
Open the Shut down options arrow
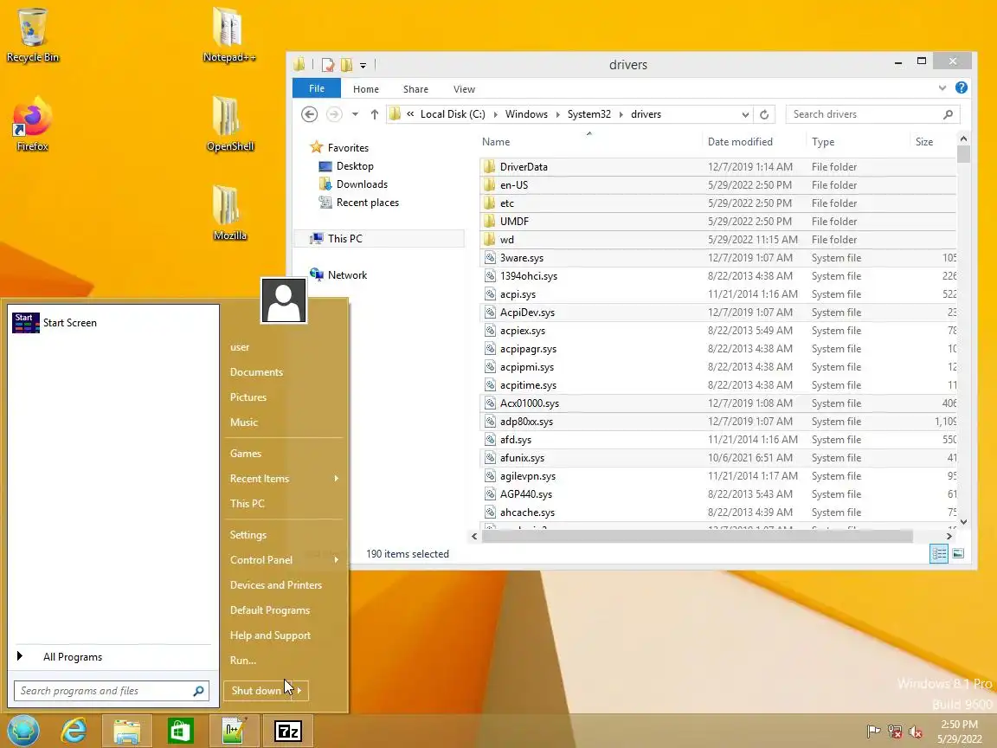click(x=299, y=691)
